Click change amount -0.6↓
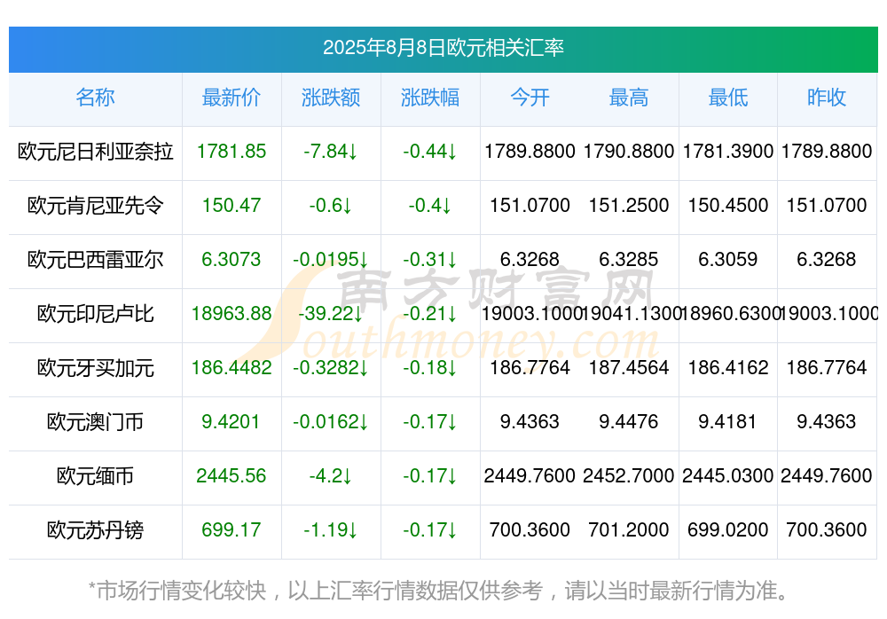This screenshot has height=619, width=887. tap(330, 205)
